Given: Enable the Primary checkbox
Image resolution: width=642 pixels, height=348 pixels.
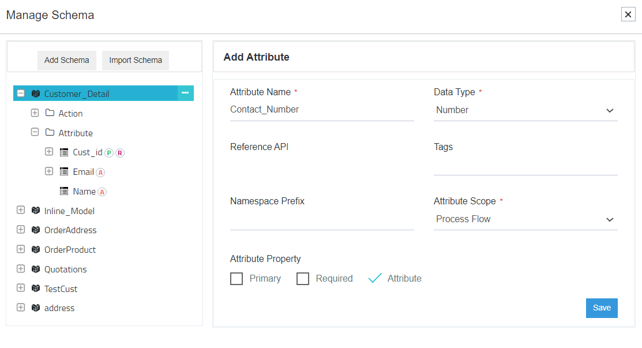Looking at the screenshot, I should [236, 279].
